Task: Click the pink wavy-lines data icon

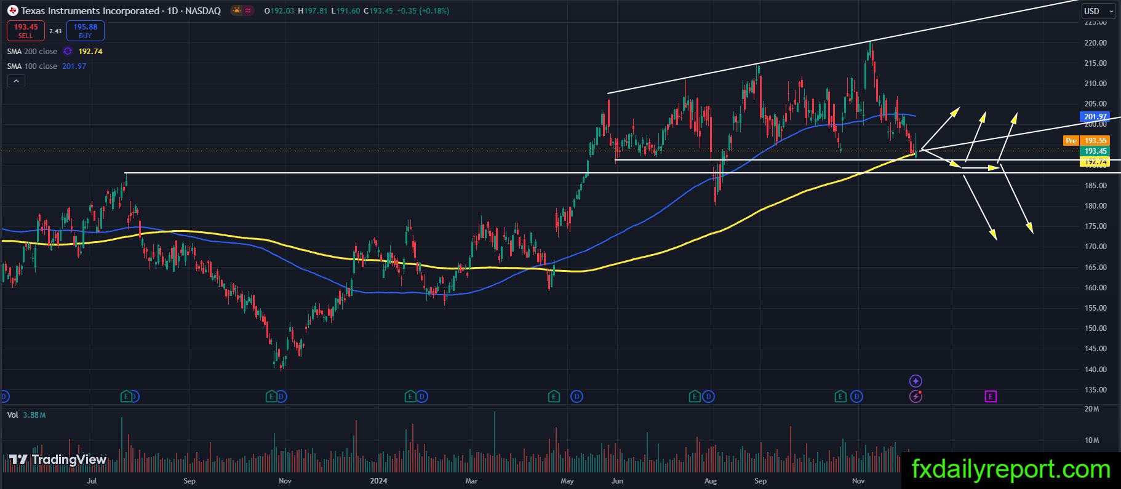Action: tap(247, 10)
